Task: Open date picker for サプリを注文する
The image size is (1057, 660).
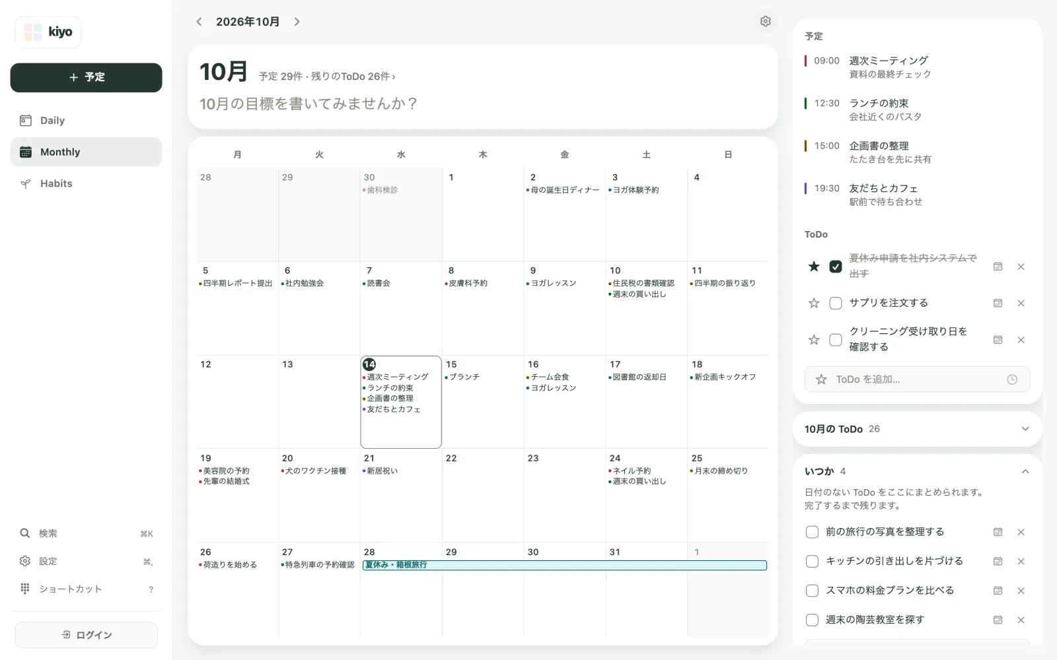Action: 998,303
